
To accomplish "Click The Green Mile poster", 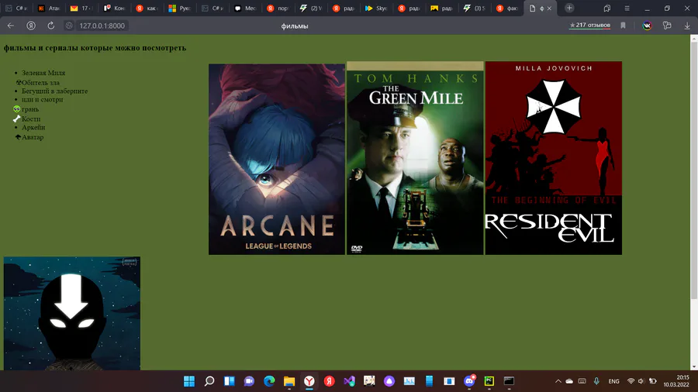I will (415, 158).
